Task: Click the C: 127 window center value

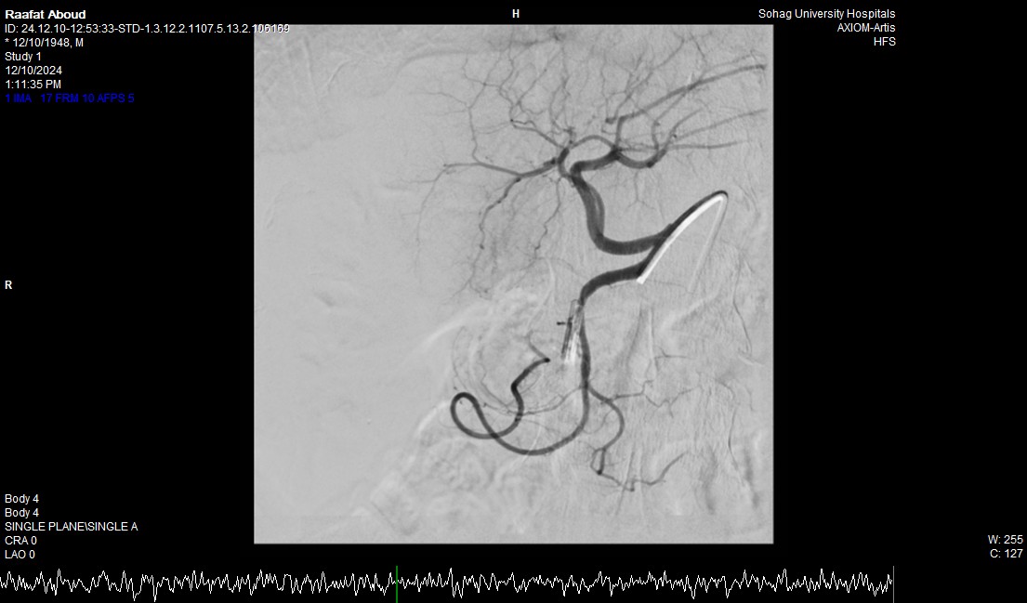Action: tap(1006, 554)
